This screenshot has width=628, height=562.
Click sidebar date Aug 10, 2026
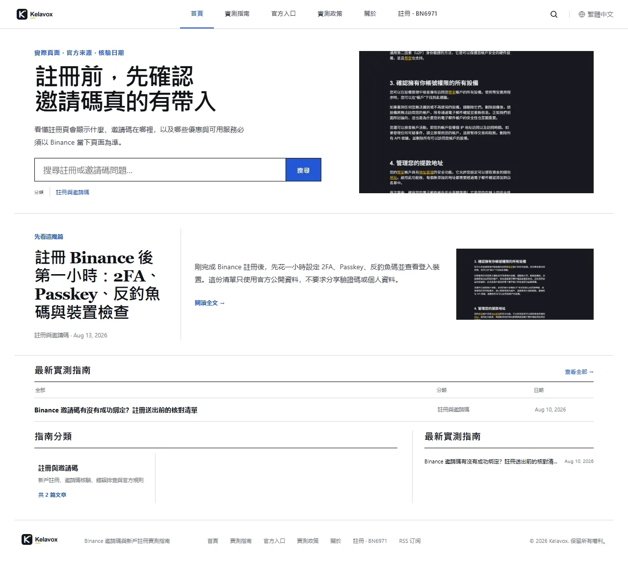click(579, 461)
